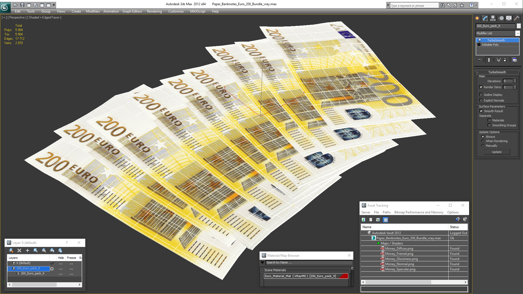Image resolution: width=523 pixels, height=294 pixels.
Task: Toggle TurboSmooth modifier lightbulb
Action: (480, 40)
